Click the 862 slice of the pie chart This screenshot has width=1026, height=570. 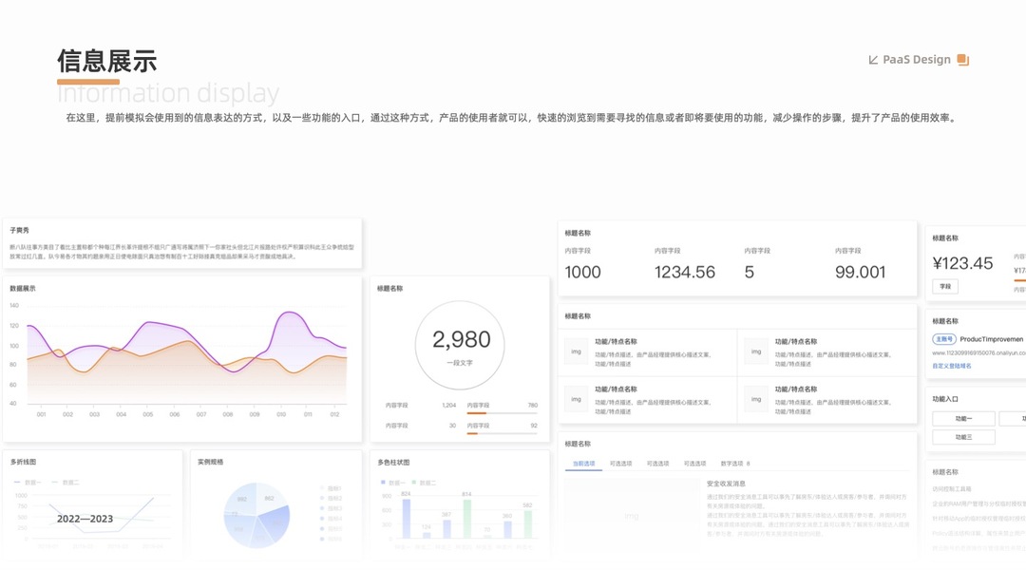[x=269, y=499]
